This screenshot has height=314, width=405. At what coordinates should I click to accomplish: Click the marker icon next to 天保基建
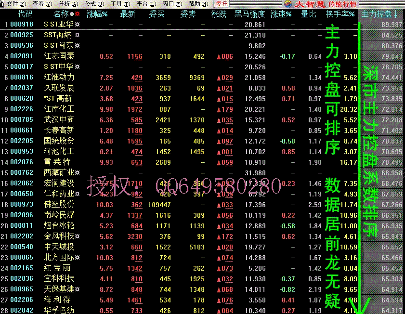(x=77, y=289)
